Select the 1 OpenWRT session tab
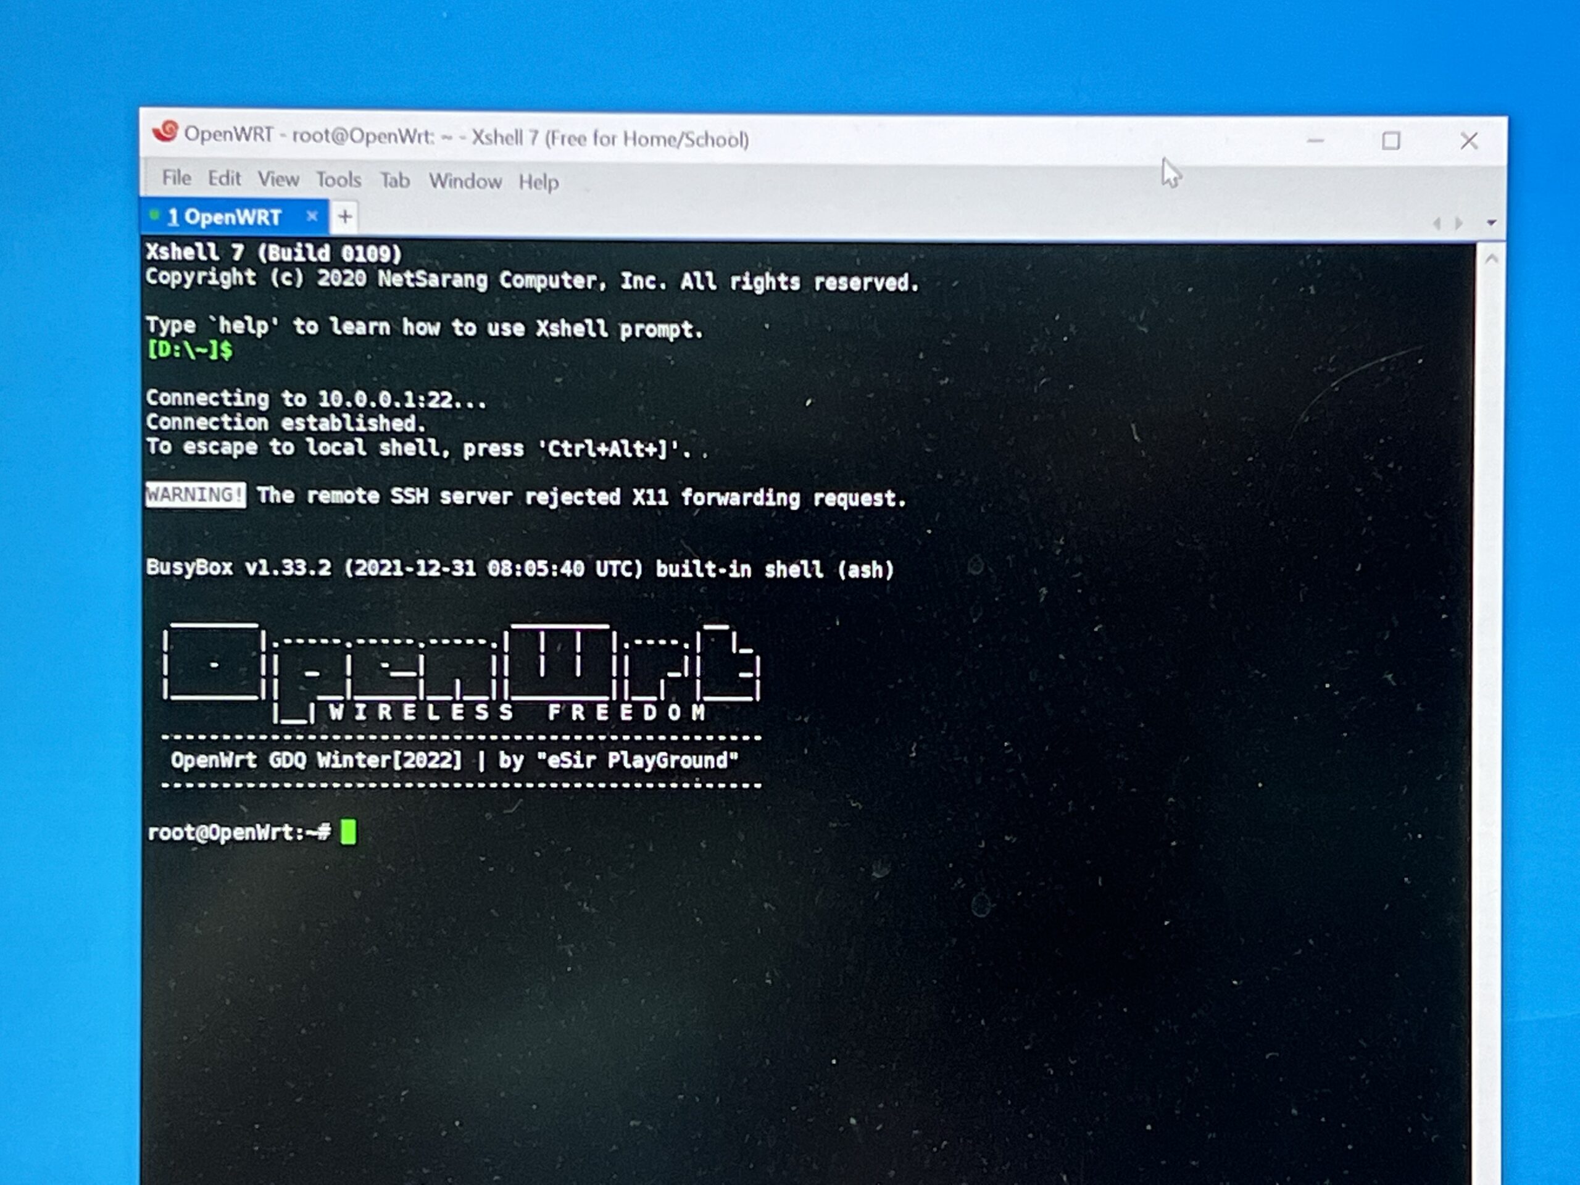The width and height of the screenshot is (1580, 1185). (x=223, y=217)
